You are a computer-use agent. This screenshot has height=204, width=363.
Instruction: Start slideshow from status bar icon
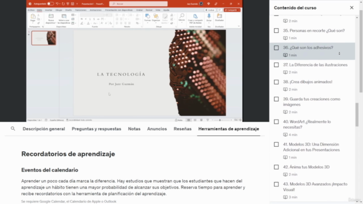208,120
